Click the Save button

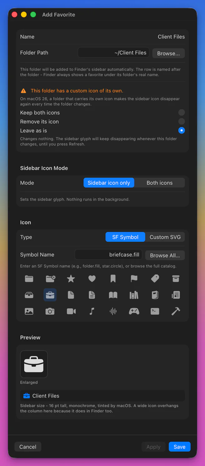180,447
